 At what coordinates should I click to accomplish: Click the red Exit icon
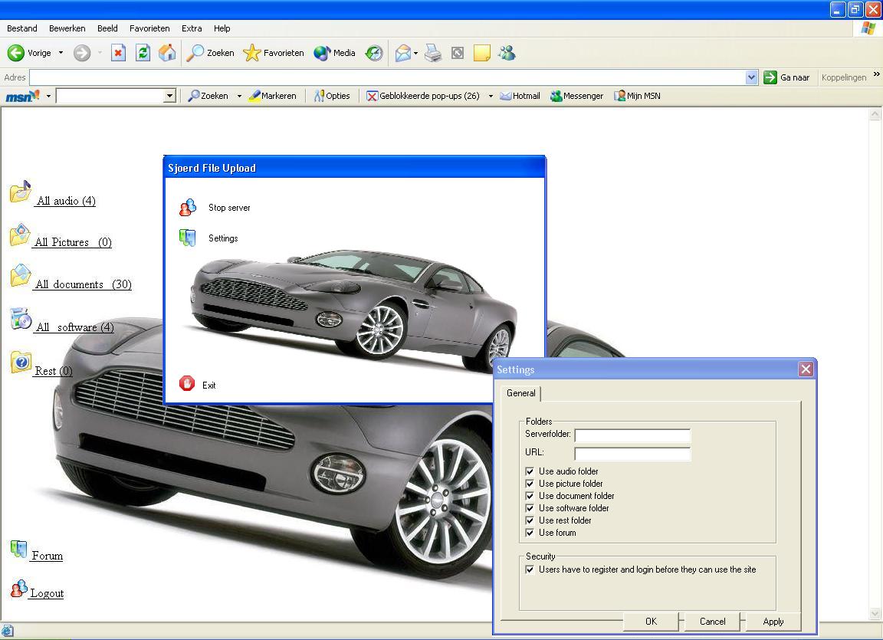click(x=187, y=384)
